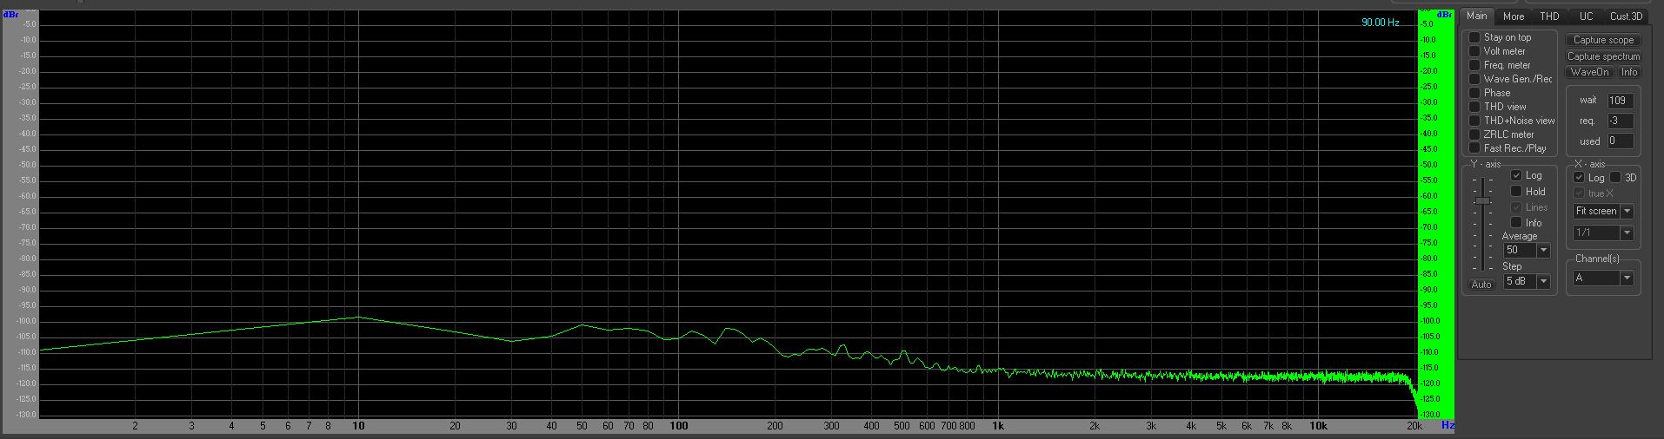Click the dBr label at top left
The height and width of the screenshot is (439, 1664).
[x=11, y=15]
